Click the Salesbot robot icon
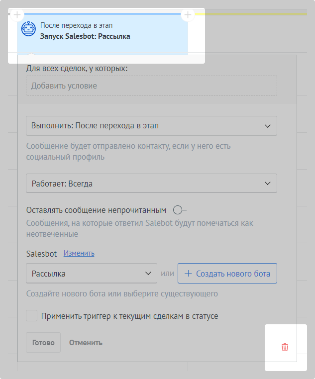 [x=28, y=28]
